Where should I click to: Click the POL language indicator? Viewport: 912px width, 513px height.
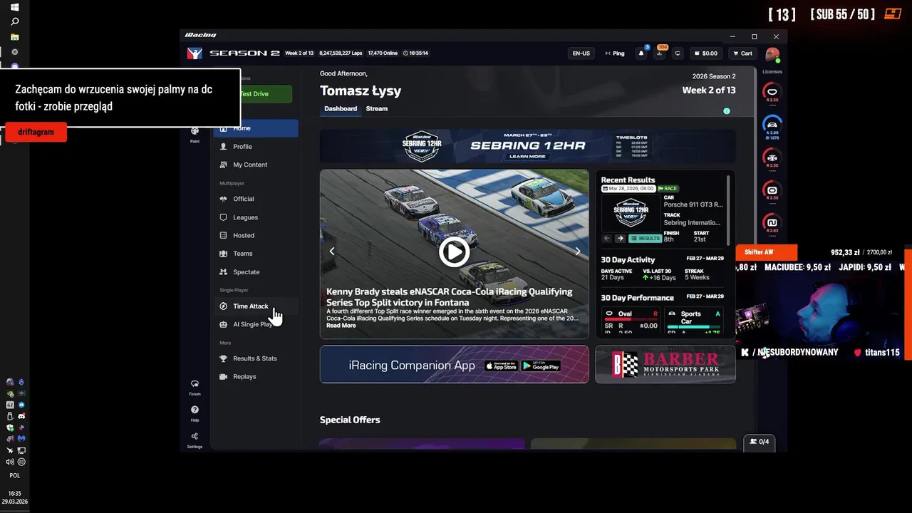coord(15,475)
